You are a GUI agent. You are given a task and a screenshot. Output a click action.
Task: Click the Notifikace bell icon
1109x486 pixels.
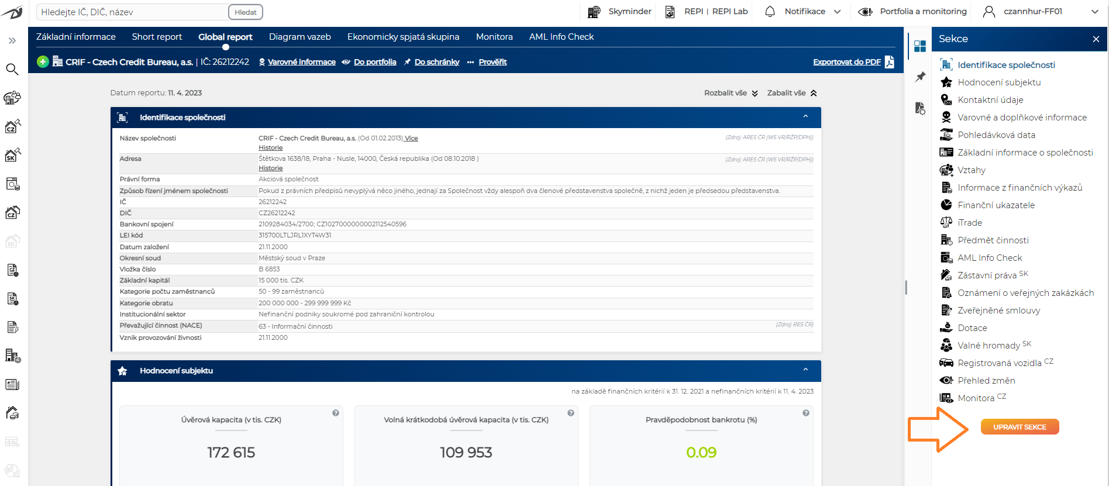tap(770, 11)
